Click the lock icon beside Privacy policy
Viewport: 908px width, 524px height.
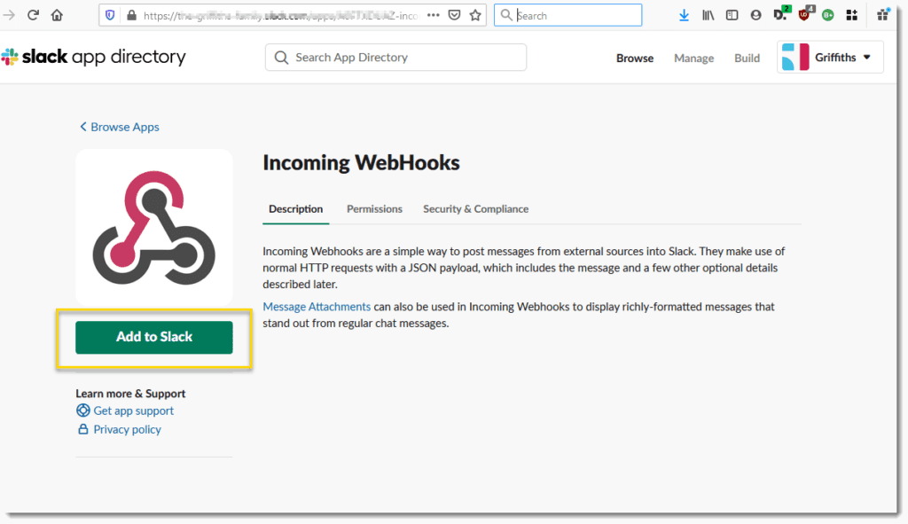coord(82,429)
